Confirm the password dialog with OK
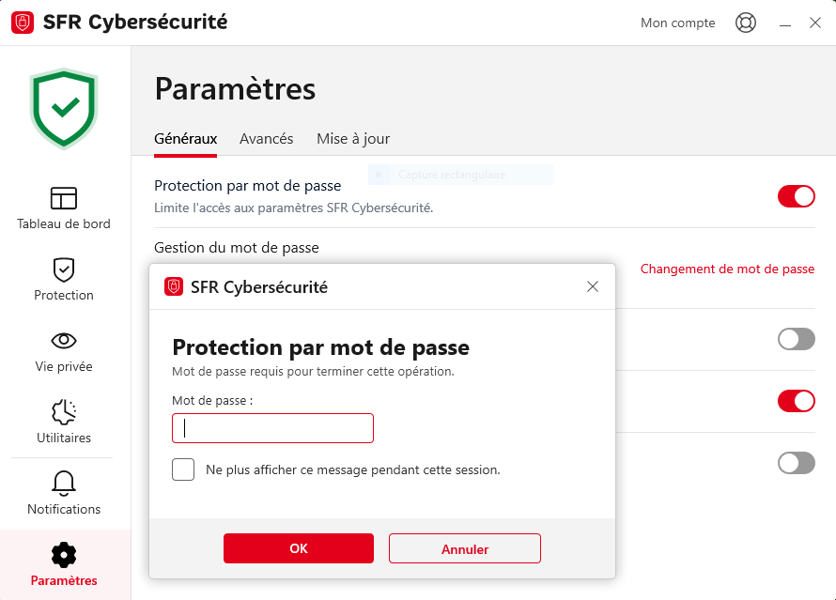This screenshot has height=600, width=836. (x=298, y=548)
